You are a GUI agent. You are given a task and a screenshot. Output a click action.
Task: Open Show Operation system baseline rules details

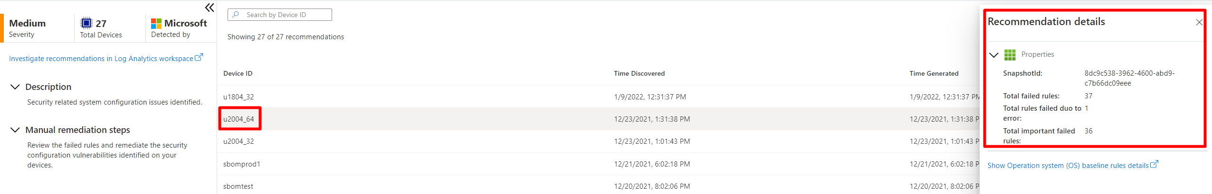(x=1068, y=166)
